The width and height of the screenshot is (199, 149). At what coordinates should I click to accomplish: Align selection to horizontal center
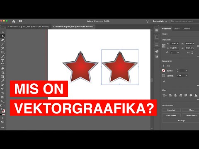point(175,95)
